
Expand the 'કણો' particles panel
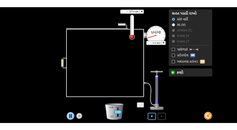point(173,73)
